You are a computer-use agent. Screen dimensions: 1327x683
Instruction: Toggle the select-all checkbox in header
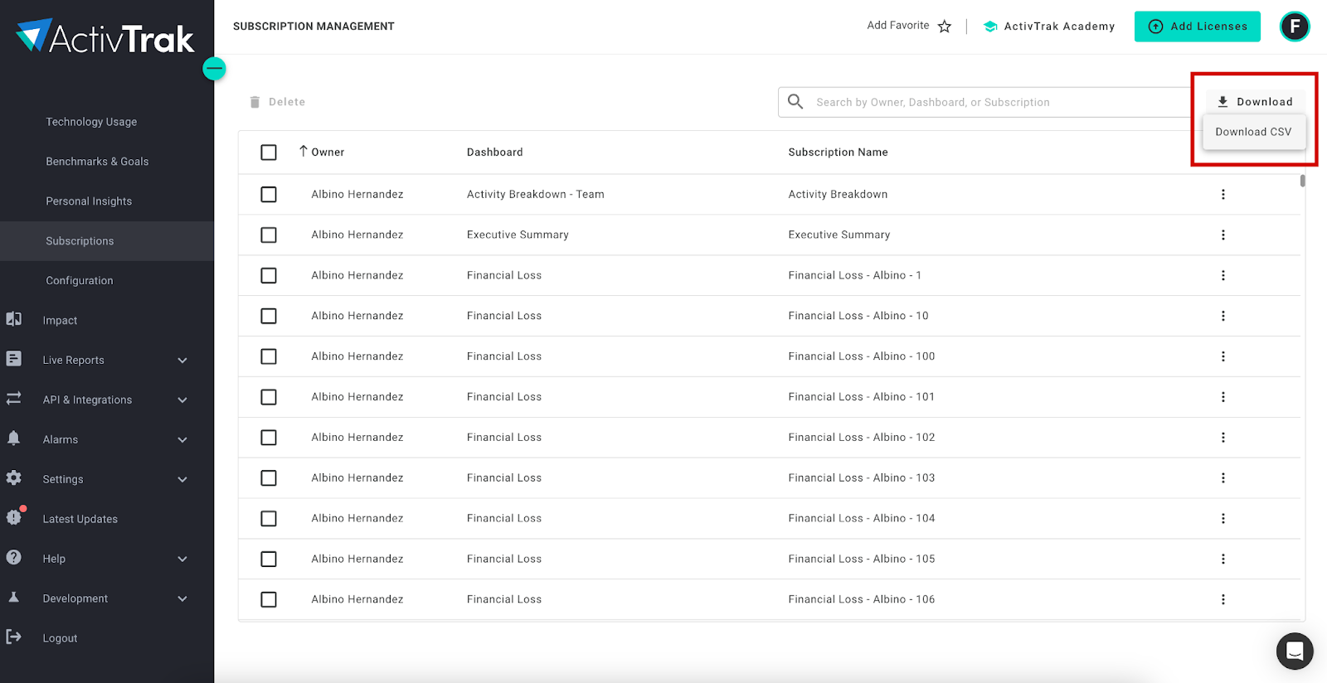269,153
